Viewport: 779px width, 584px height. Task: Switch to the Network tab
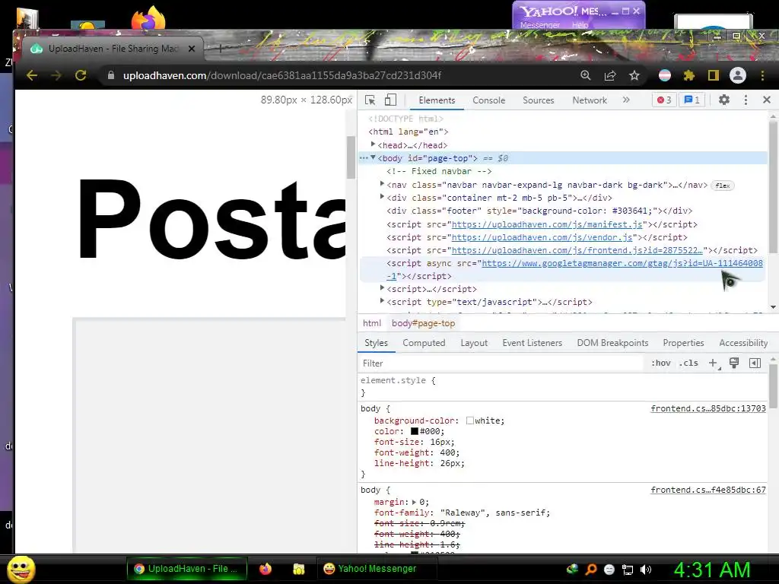[x=590, y=100]
